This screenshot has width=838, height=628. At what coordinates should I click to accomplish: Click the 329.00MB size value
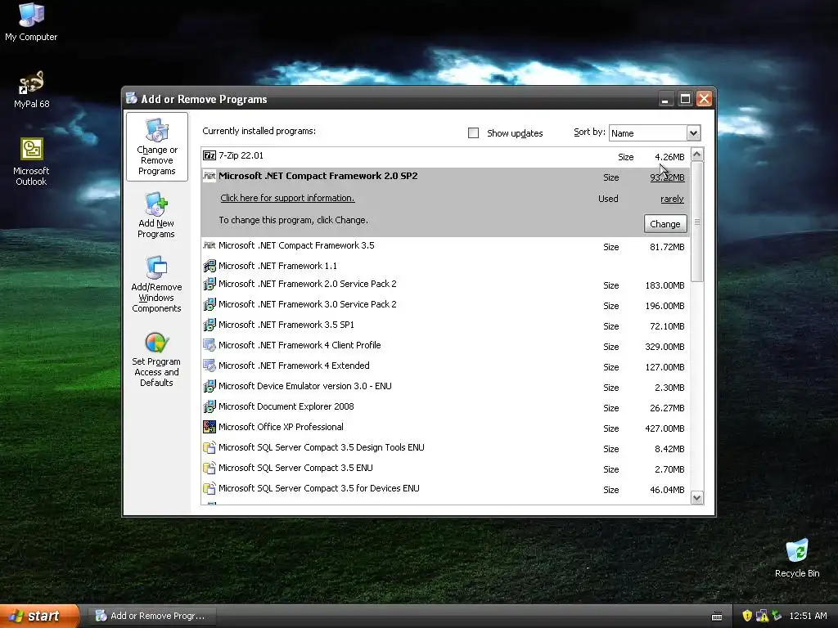pos(665,347)
